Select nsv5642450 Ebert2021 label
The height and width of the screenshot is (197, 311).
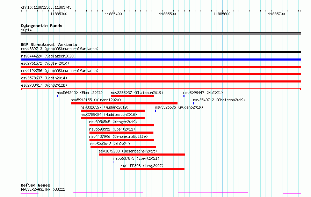tap(80, 93)
